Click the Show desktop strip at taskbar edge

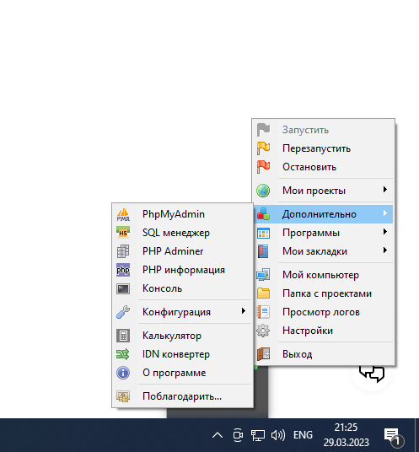(x=417, y=435)
